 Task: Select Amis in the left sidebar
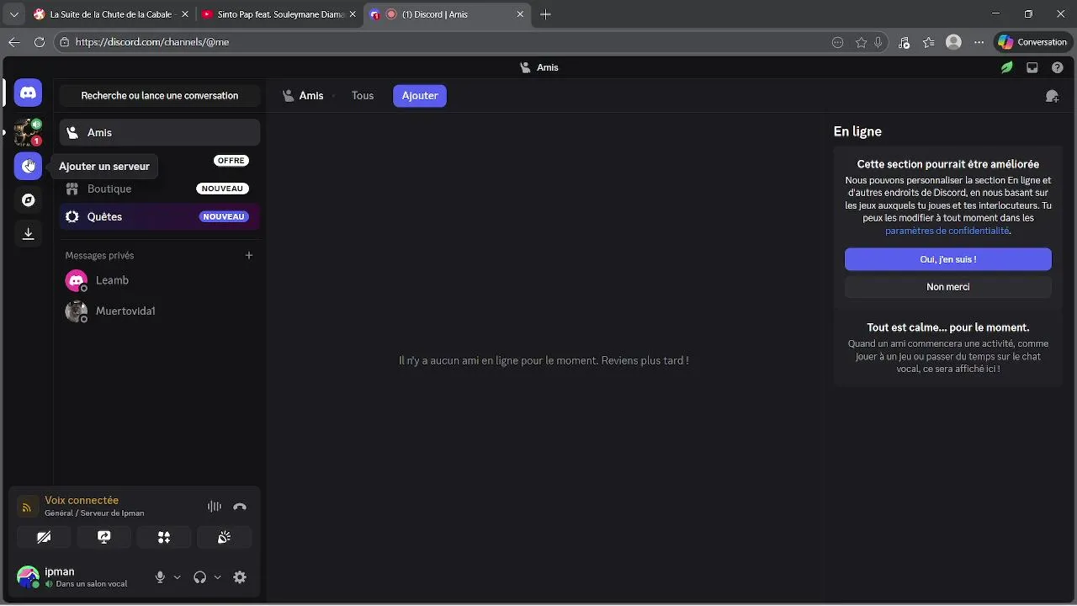160,132
